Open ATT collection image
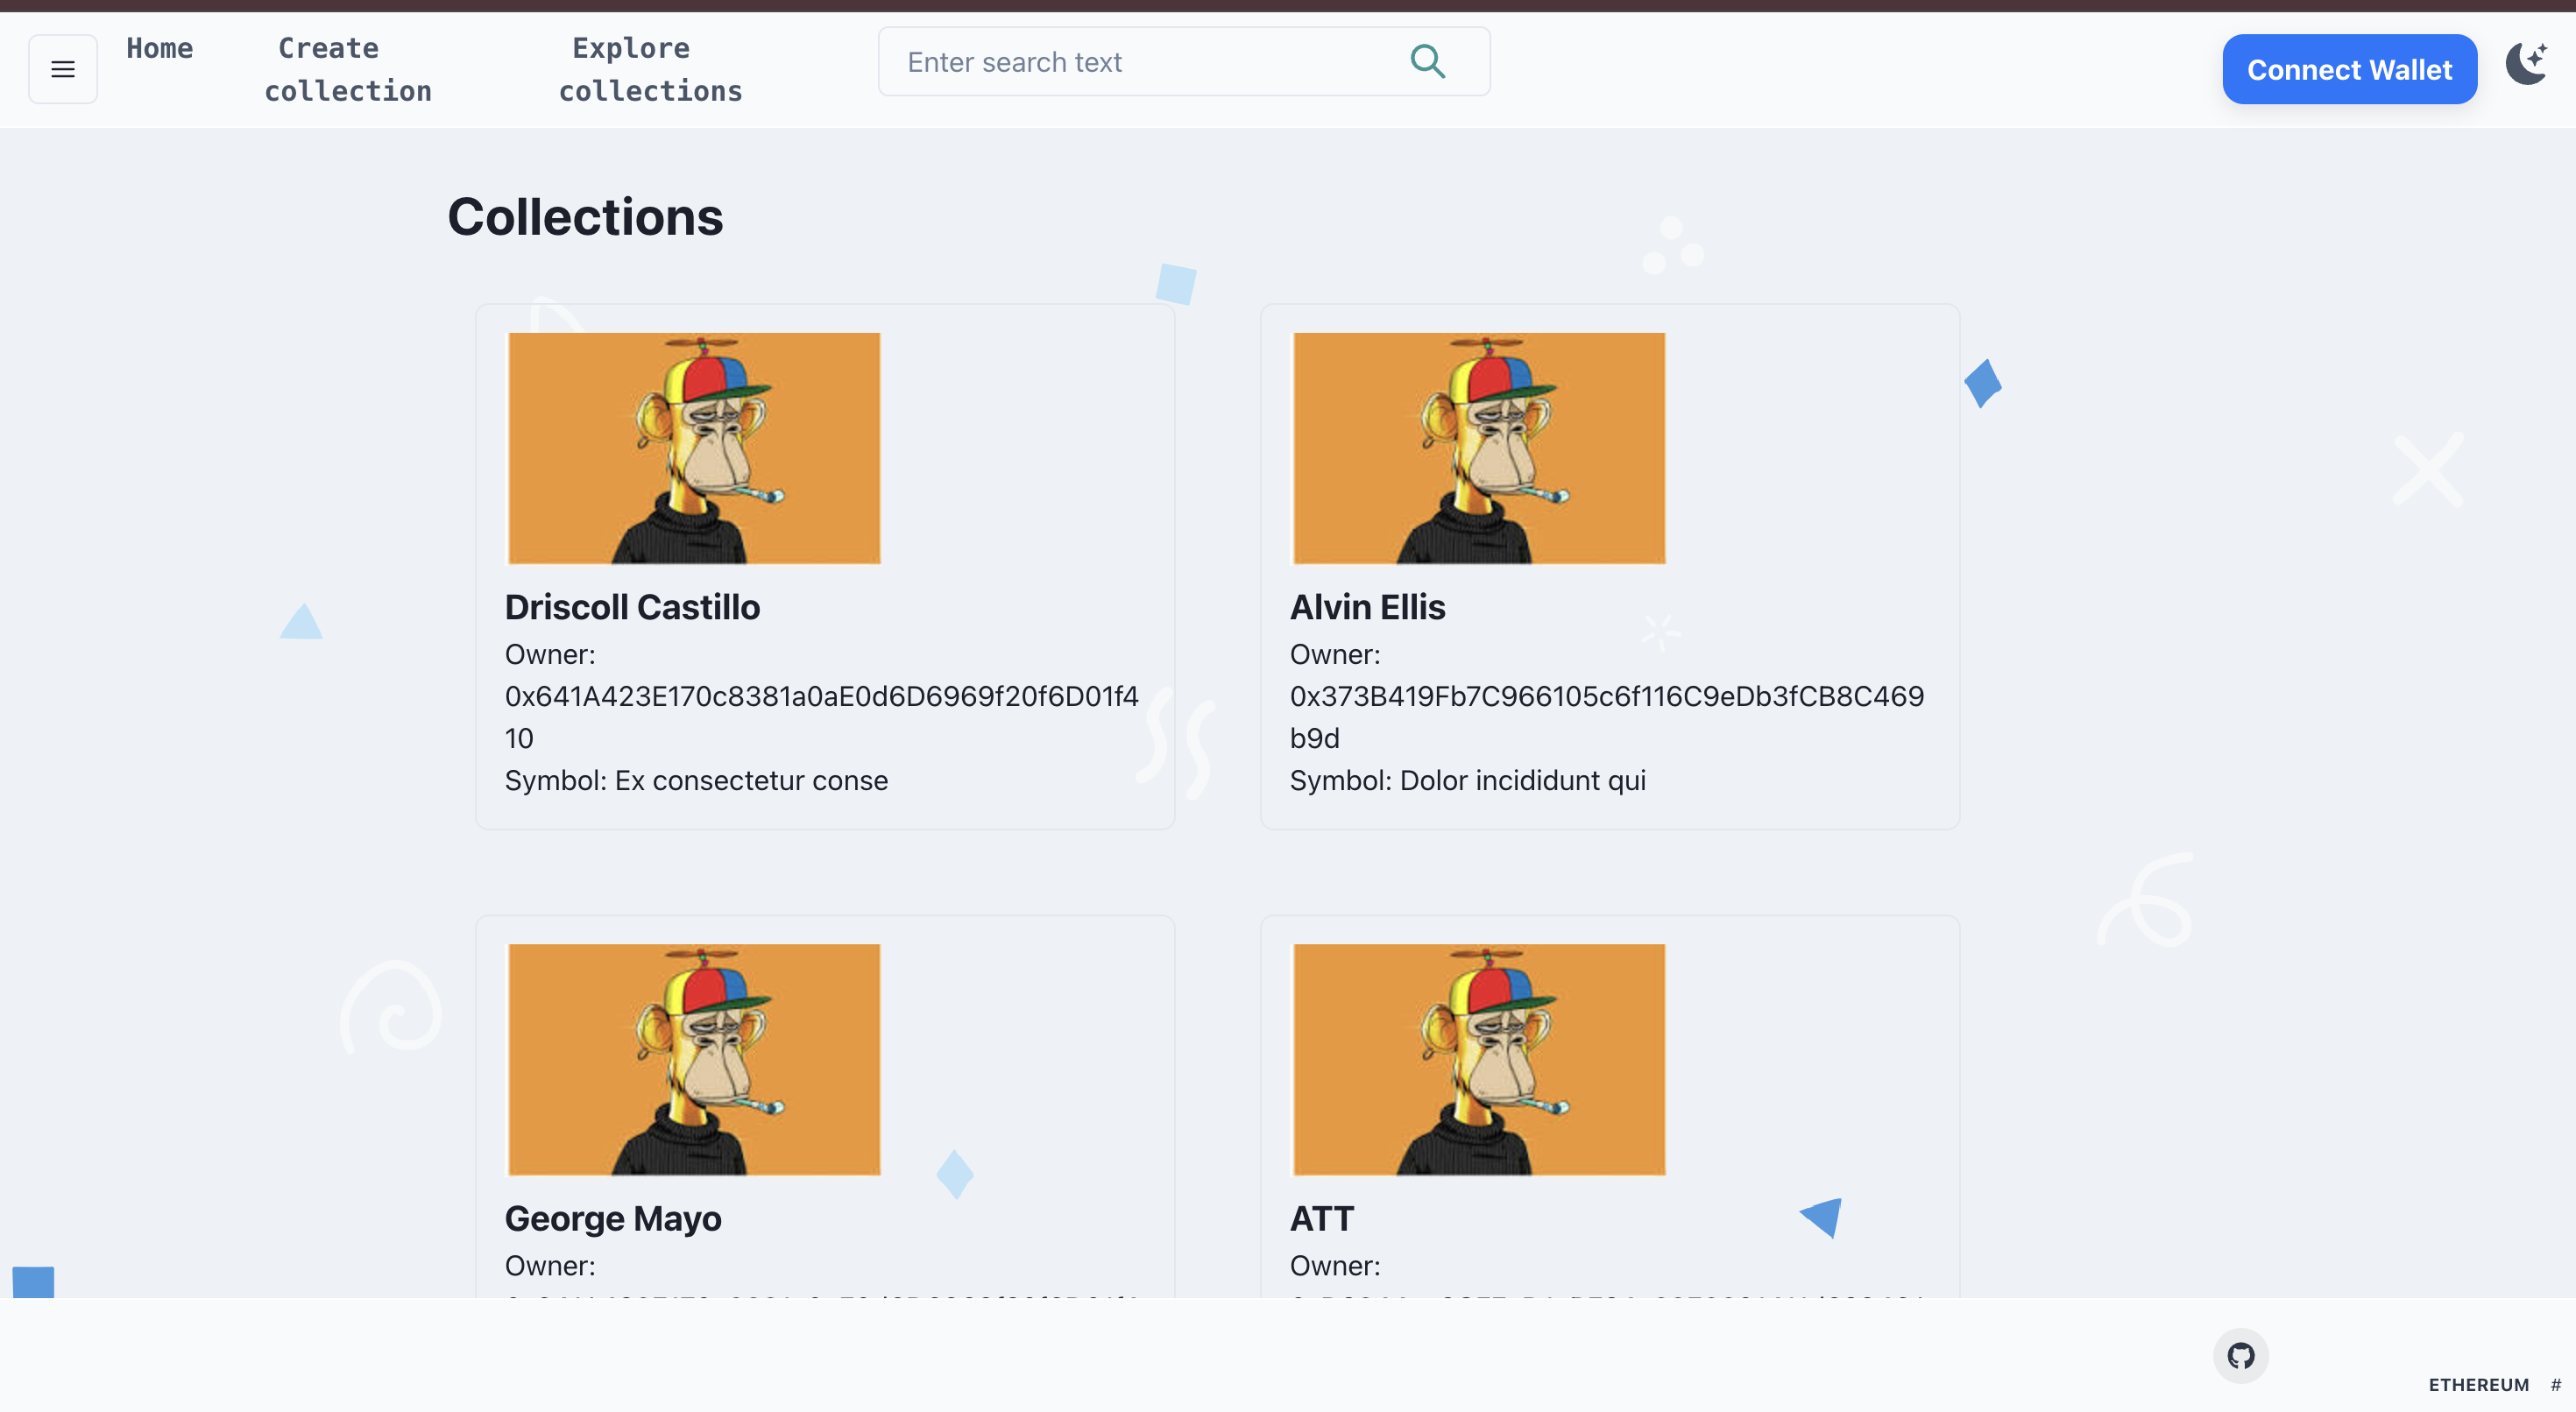2576x1412 pixels. (x=1479, y=1059)
